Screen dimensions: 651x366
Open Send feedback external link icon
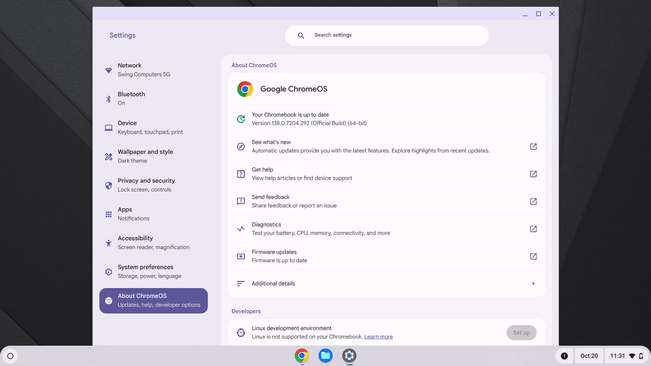tap(533, 201)
